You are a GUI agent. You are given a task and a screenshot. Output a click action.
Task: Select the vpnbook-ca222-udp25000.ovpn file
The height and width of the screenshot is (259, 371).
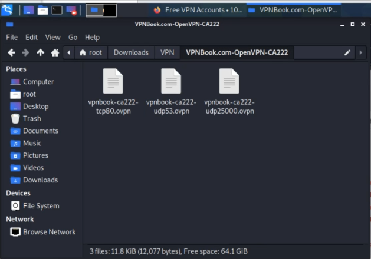pos(229,91)
